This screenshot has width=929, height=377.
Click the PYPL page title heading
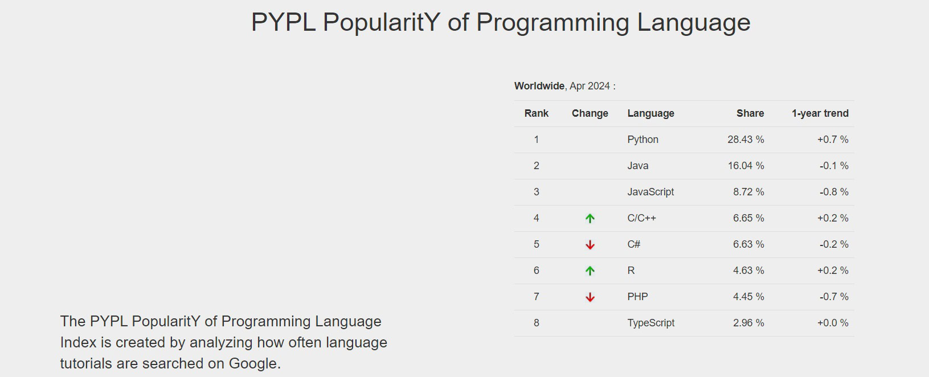coord(501,23)
